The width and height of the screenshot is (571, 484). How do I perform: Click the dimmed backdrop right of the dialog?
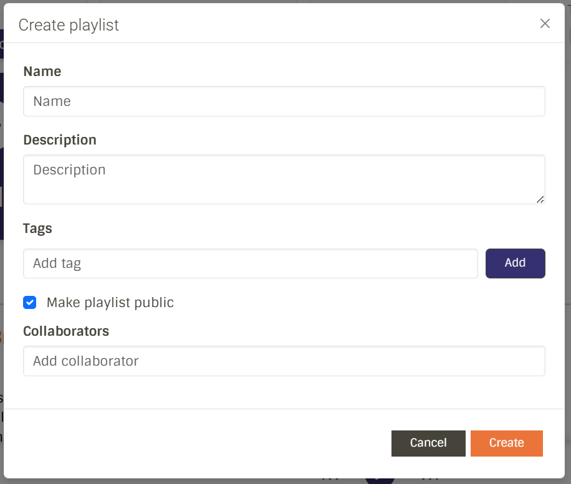[x=568, y=249]
